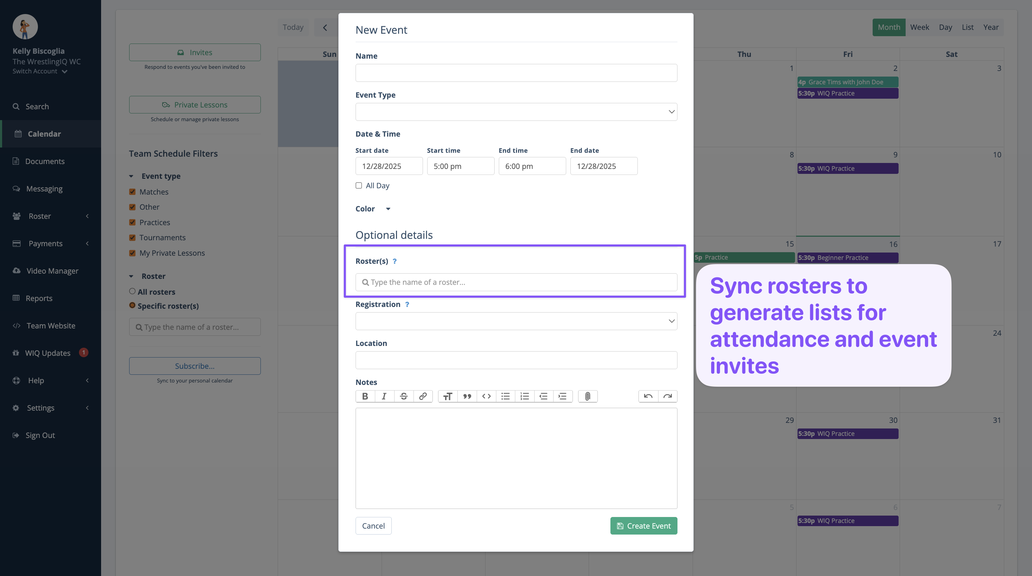Viewport: 1032px width, 576px height.
Task: Insert a numbered list in notes
Action: [524, 396]
